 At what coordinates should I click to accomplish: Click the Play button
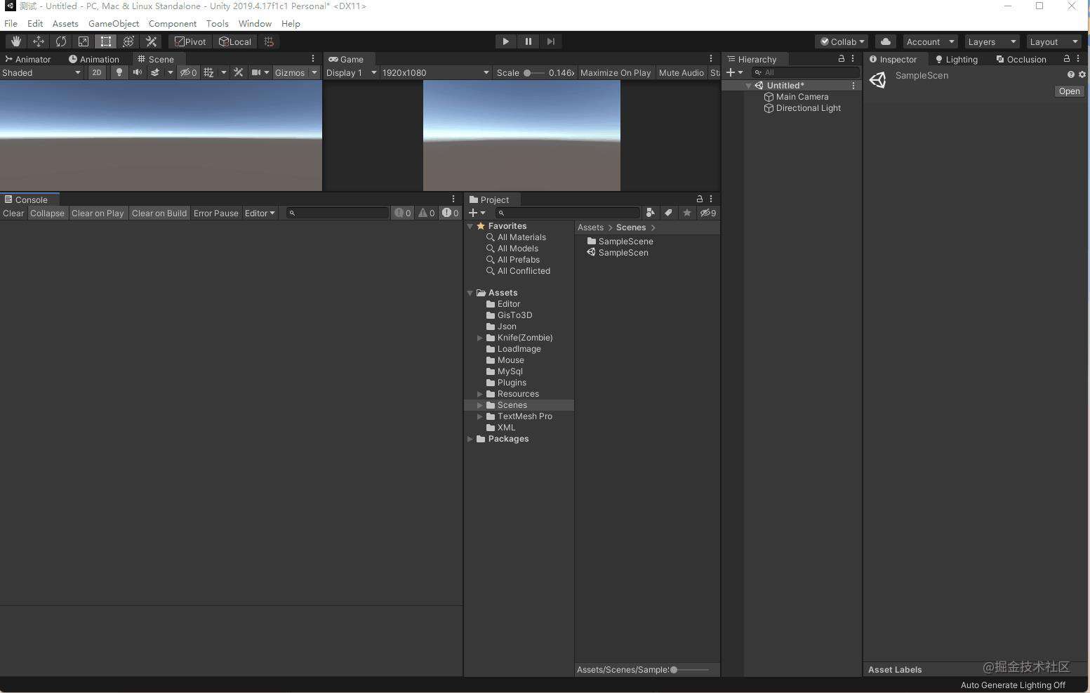click(505, 41)
